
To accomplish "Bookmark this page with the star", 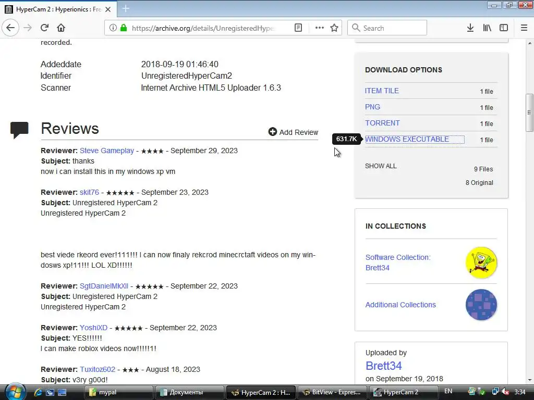I will point(334,28).
